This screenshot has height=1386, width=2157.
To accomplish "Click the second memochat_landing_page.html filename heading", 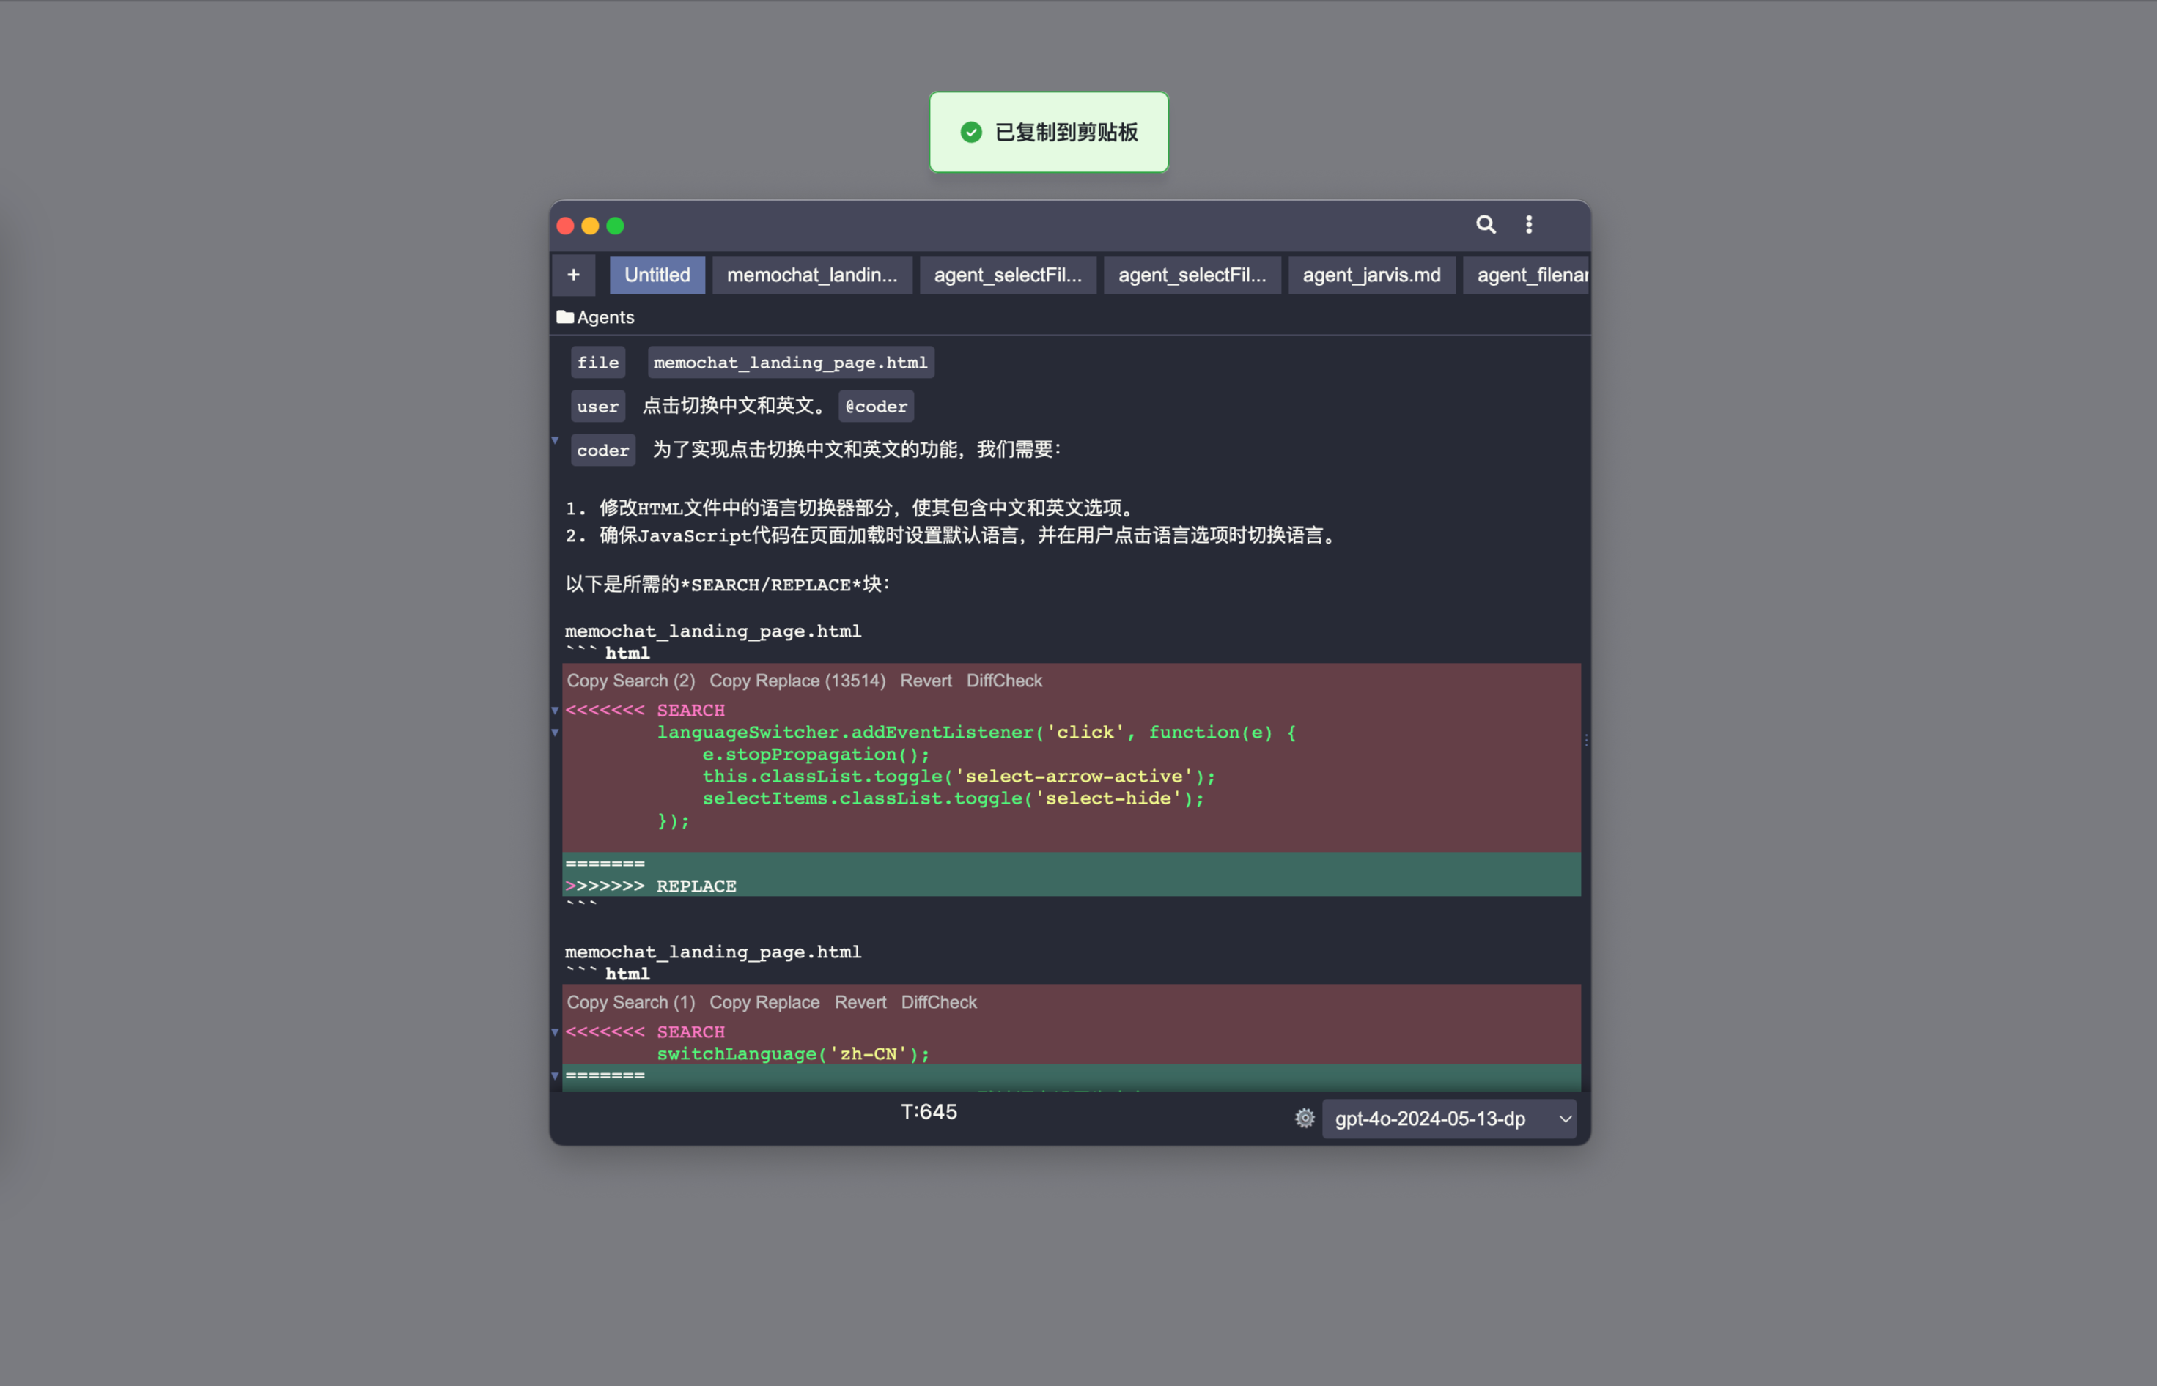I will (713, 952).
